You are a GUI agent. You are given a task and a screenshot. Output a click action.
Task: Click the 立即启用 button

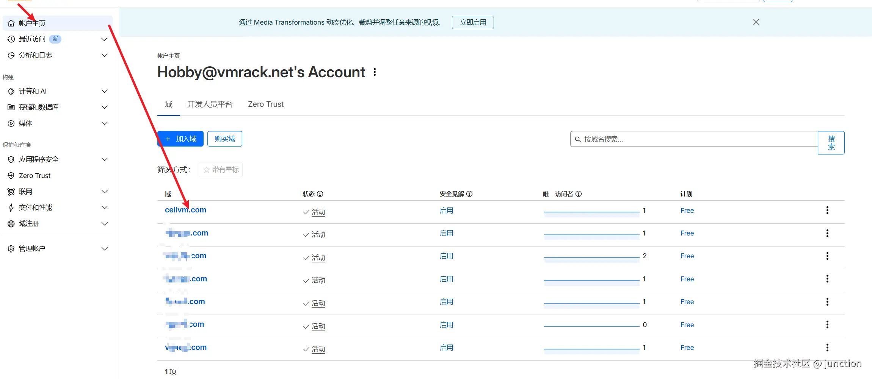[x=473, y=22]
